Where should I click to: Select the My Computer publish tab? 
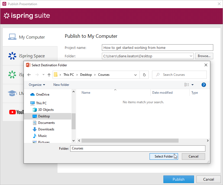pyautogui.click(x=30, y=37)
